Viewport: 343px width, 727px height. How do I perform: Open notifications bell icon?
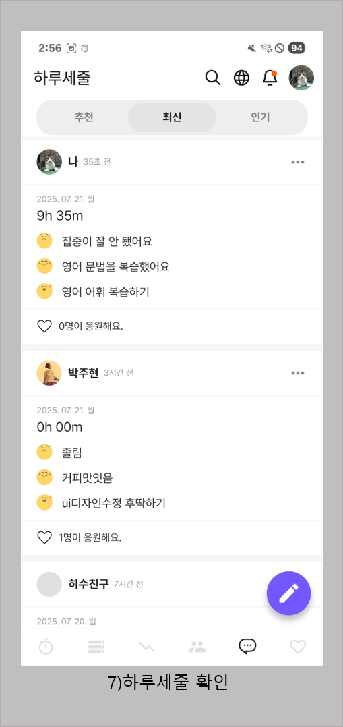tap(270, 78)
